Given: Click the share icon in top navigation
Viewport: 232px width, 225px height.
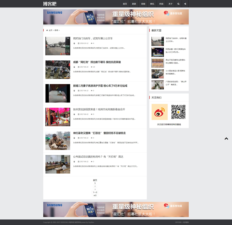Looking at the screenshot, I should pos(185,4).
